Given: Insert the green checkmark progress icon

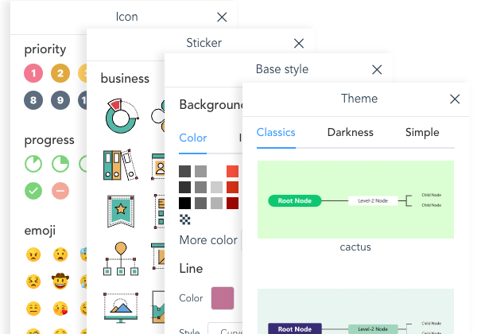Looking at the screenshot, I should [x=33, y=191].
